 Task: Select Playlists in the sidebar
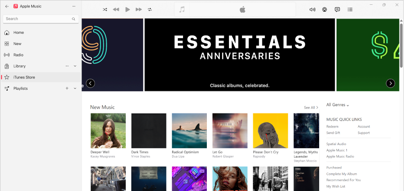tap(41, 88)
